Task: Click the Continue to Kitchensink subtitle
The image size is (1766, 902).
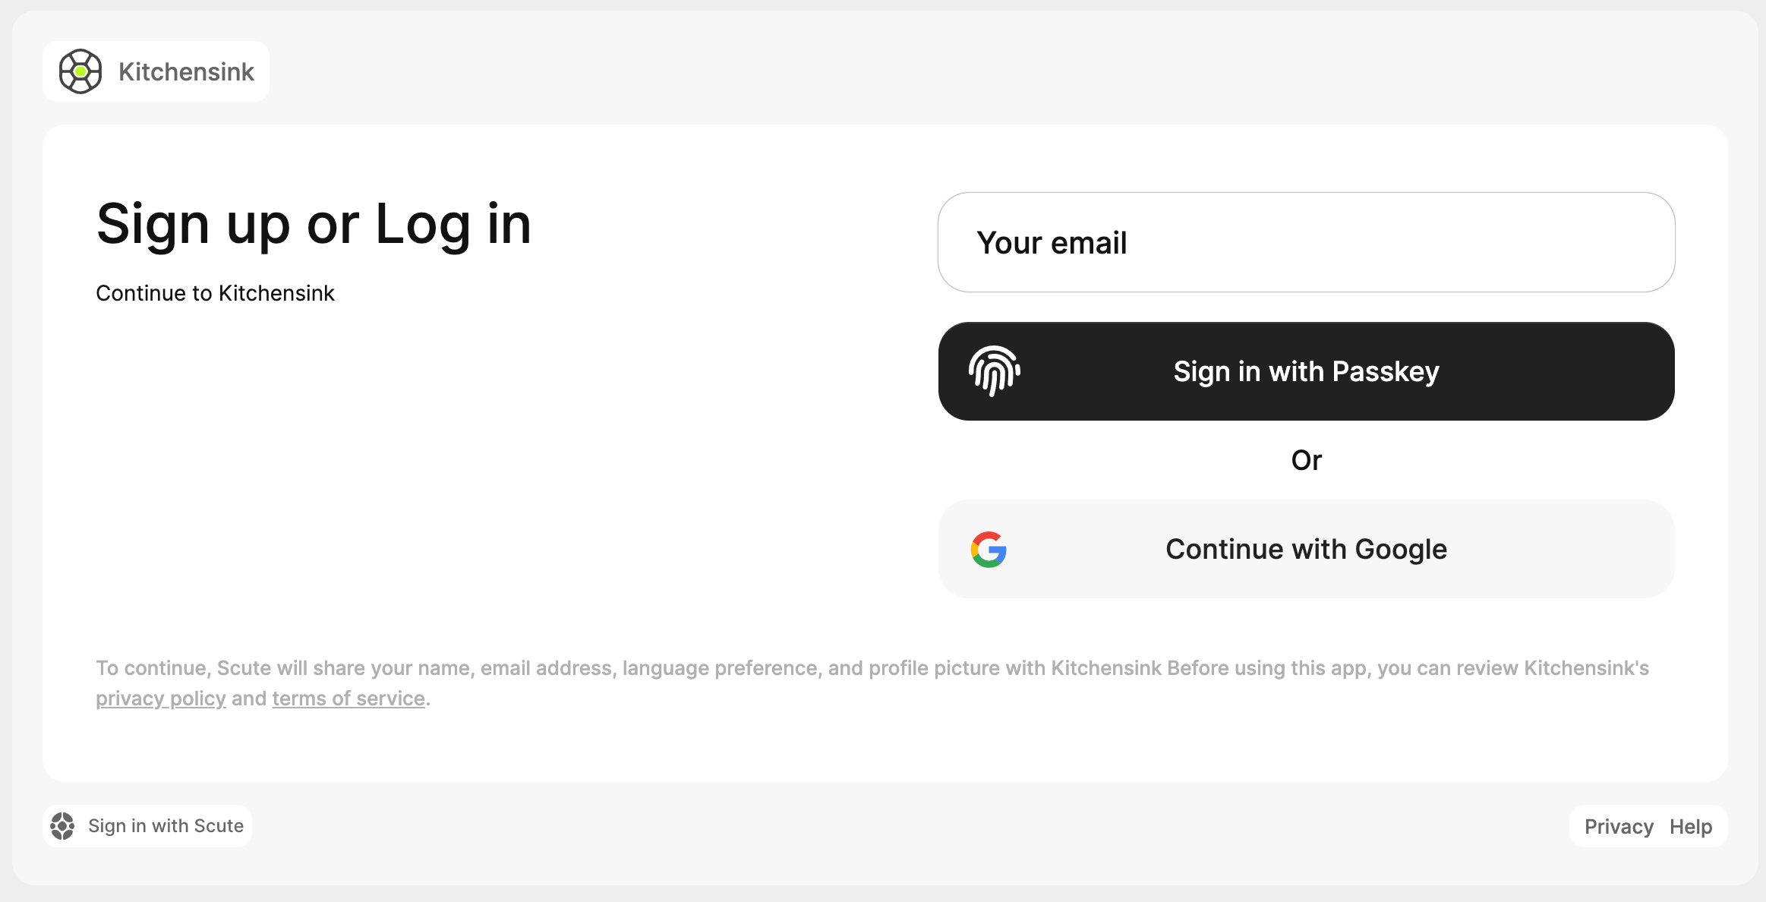Action: point(215,293)
